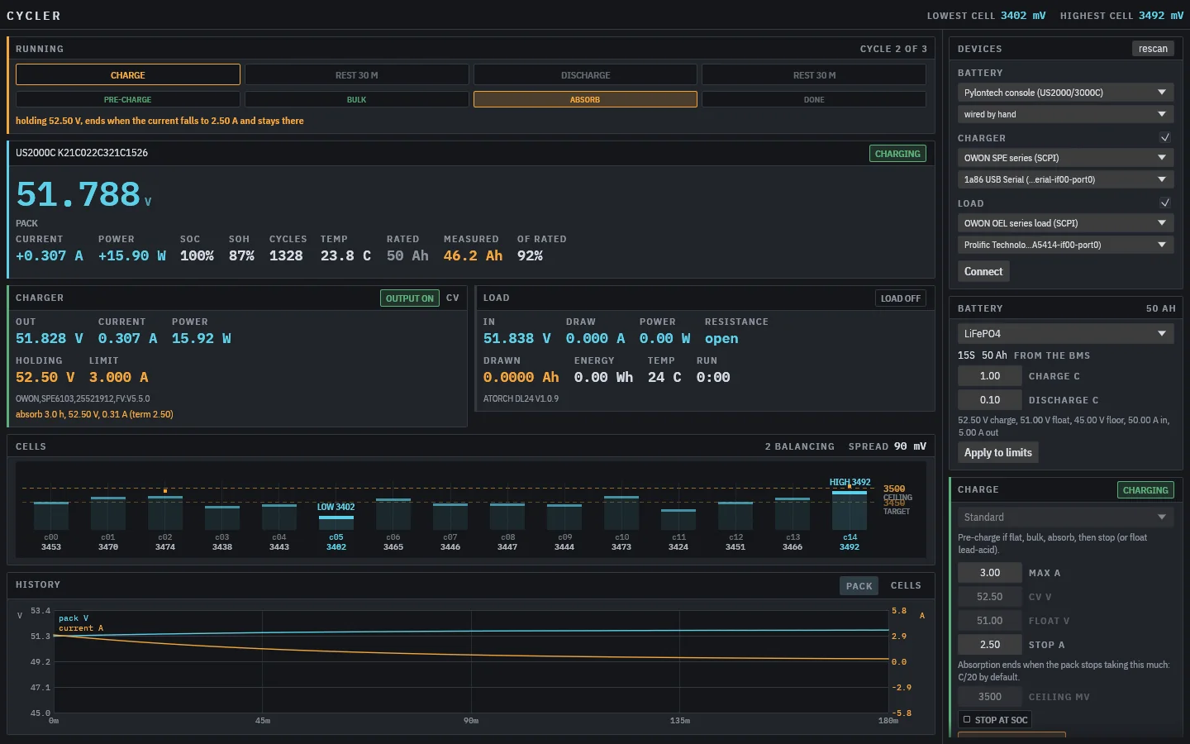Viewport: 1190px width, 744px height.
Task: Toggle the CHARGER device checkbox
Action: pos(1164,137)
